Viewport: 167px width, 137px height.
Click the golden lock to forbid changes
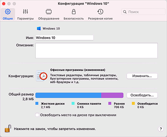pos(8,128)
